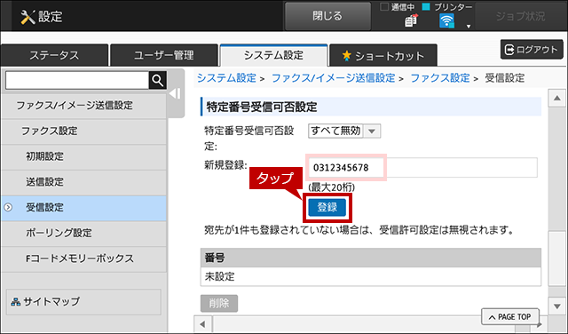
Task: Select 初期設定 in sidebar
Action: click(83, 156)
